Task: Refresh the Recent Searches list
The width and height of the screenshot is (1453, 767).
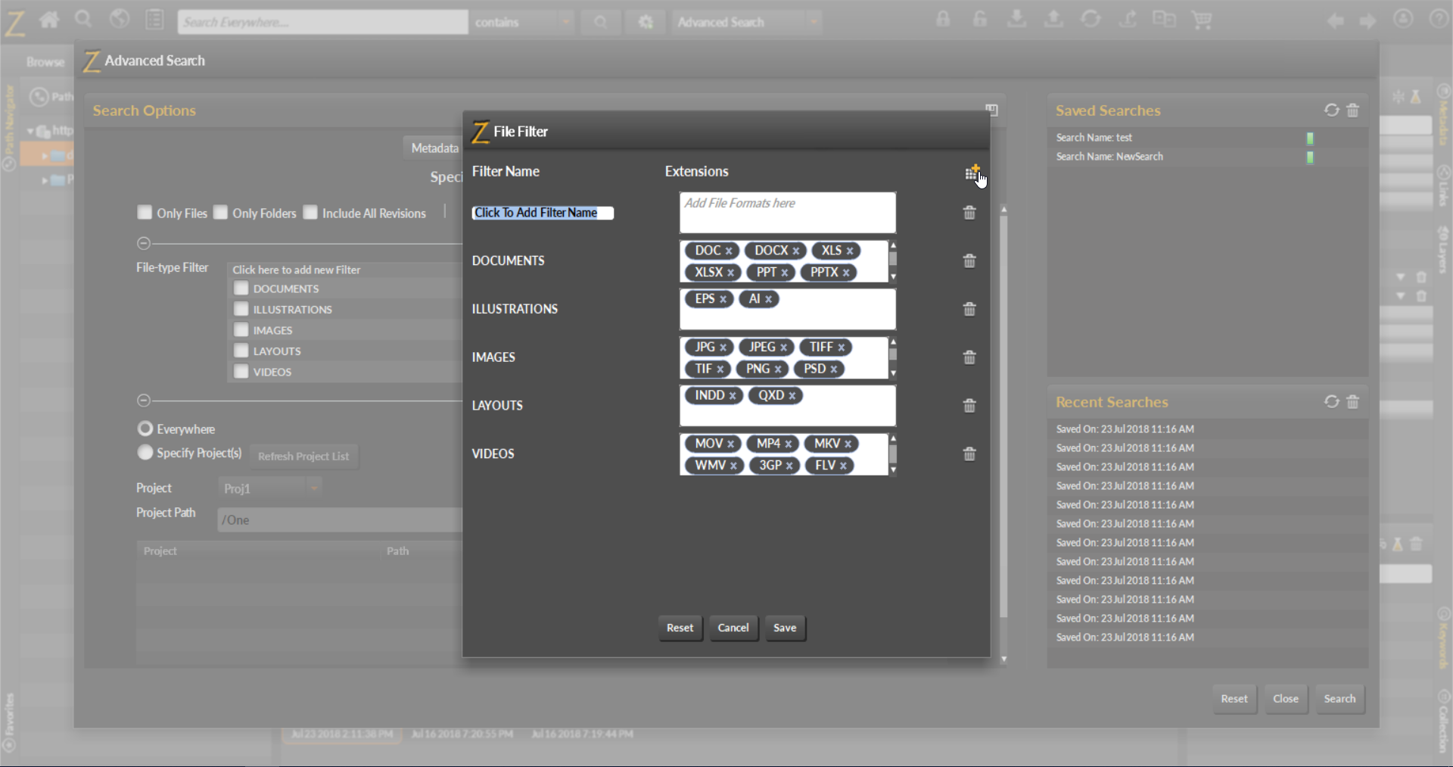Action: point(1332,402)
